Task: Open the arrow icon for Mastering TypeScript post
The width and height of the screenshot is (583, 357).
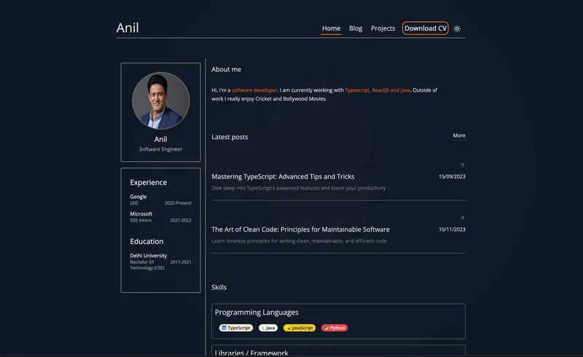Action: (462, 165)
